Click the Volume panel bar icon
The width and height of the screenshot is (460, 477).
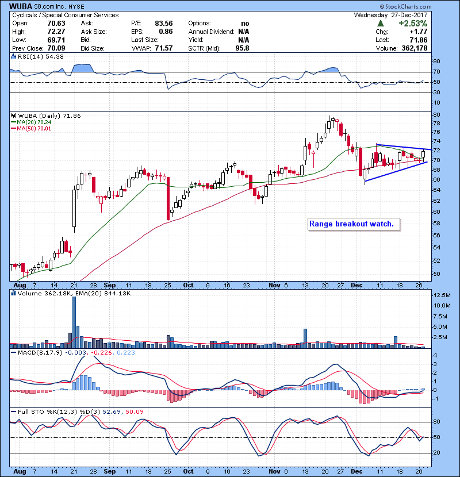(x=13, y=294)
